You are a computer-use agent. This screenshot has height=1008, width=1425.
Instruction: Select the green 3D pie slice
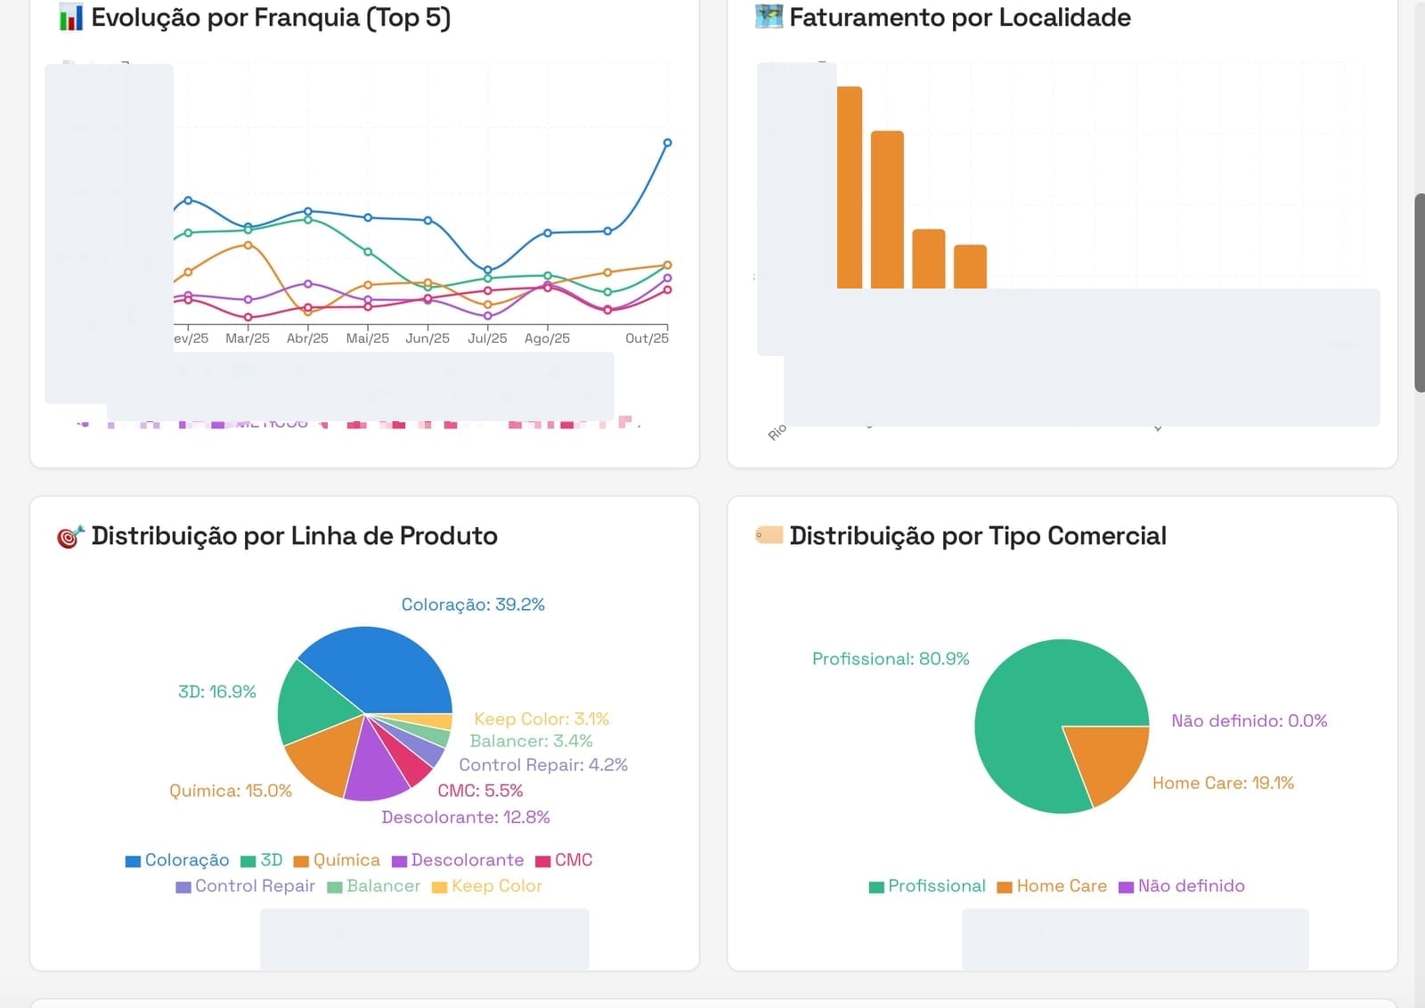(x=313, y=703)
